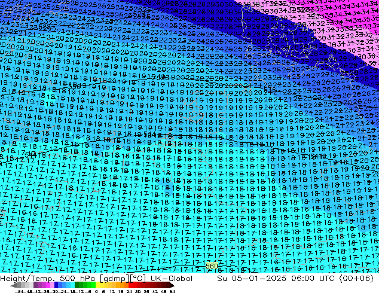Click the bright green legend swatch left of 0
Screen dimensions: 379x293
(x=93, y=285)
